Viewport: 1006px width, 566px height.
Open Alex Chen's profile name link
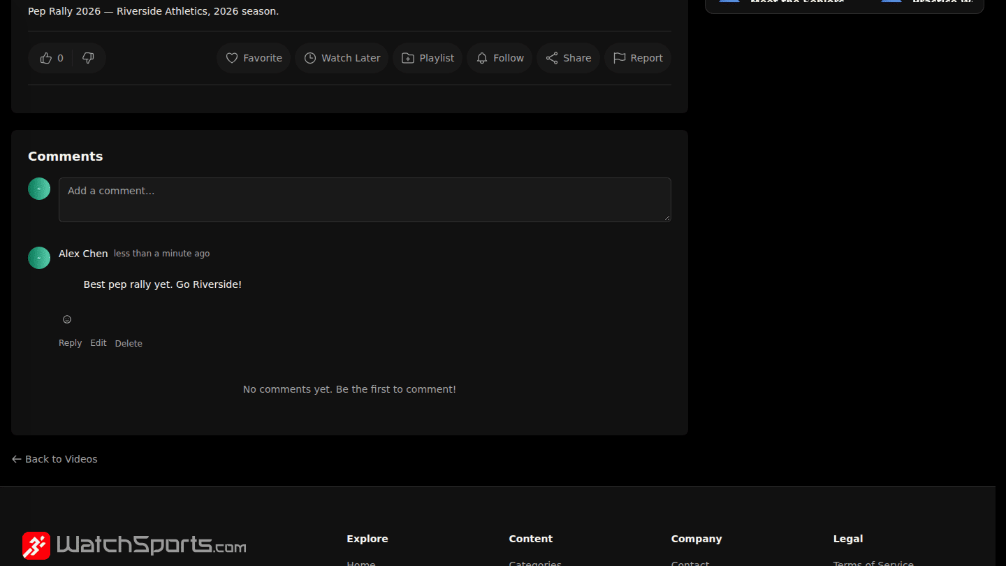coord(83,254)
